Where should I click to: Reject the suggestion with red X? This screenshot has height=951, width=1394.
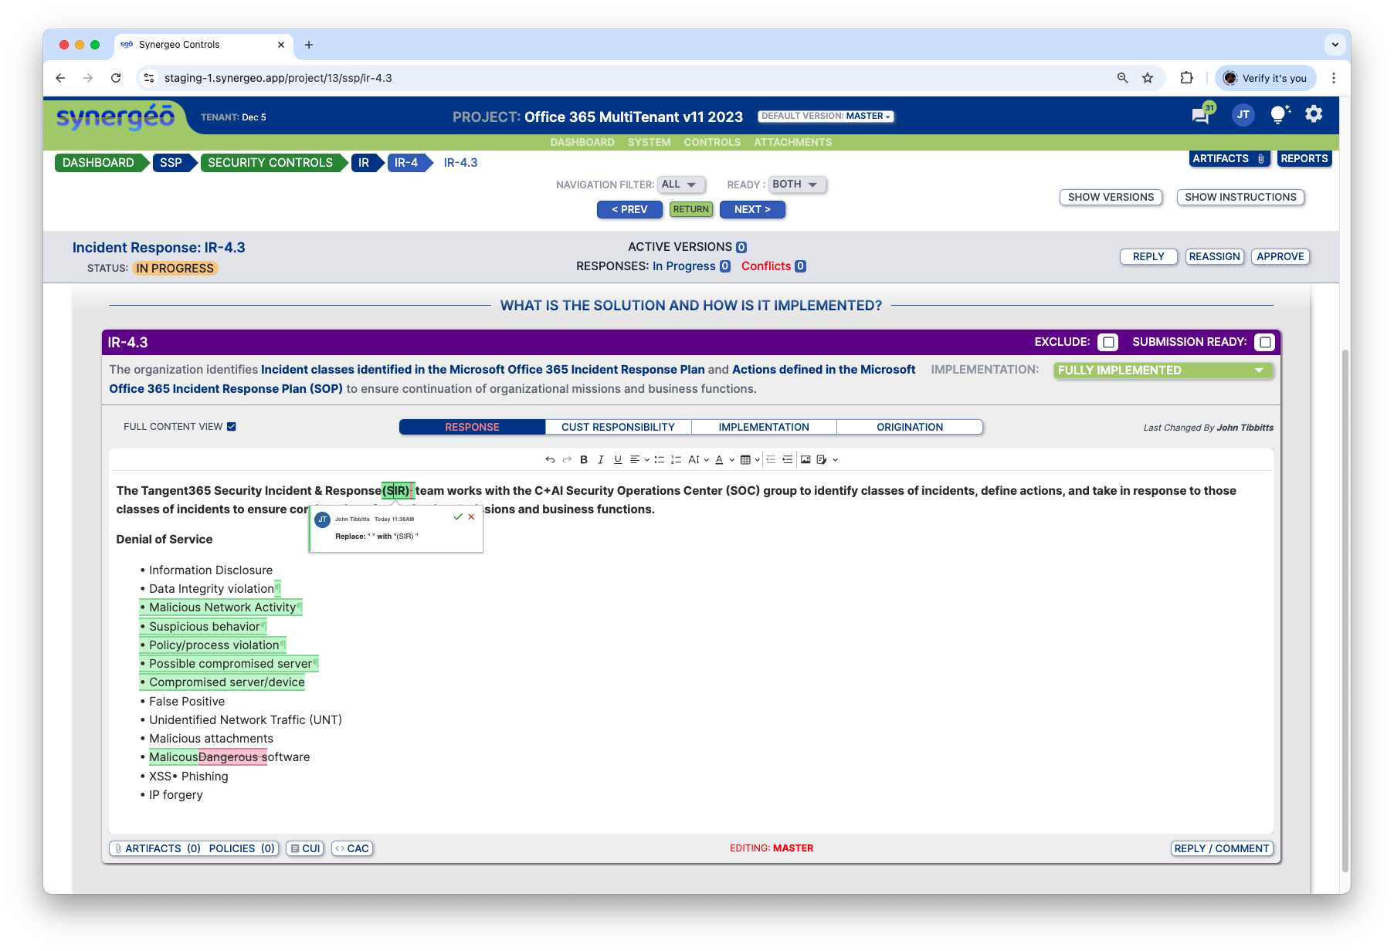tap(471, 516)
